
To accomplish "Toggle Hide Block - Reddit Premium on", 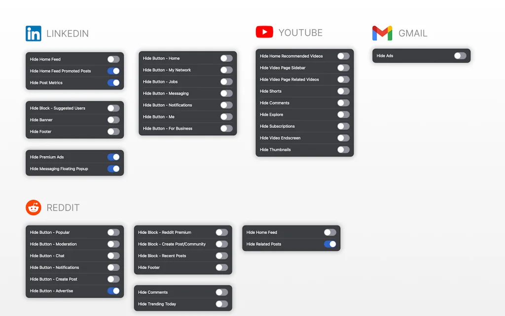I will (221, 233).
